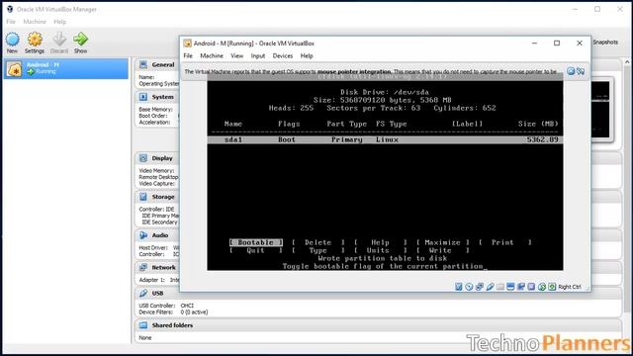
Task: Click the 'Disk Drive: /dev/sda' line
Action: coord(385,92)
